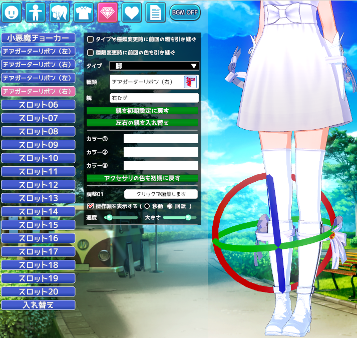Image resolution: width=357 pixels, height=338 pixels.
Task: Open the face category icon
Action: point(12,12)
